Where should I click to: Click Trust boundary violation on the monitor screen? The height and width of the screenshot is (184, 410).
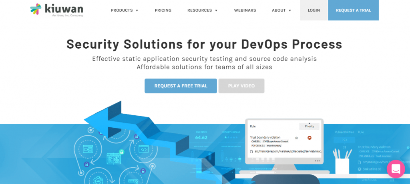point(265,137)
